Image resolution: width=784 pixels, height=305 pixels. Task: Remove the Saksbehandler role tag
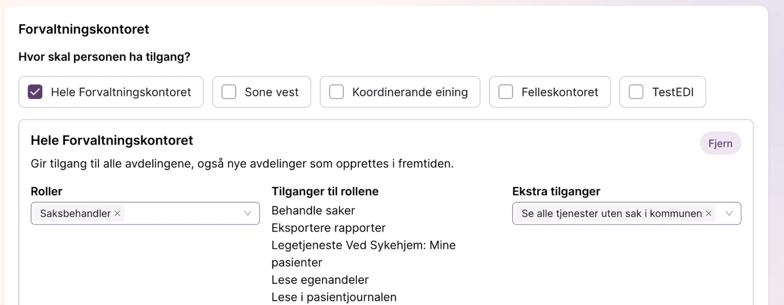pyautogui.click(x=117, y=214)
